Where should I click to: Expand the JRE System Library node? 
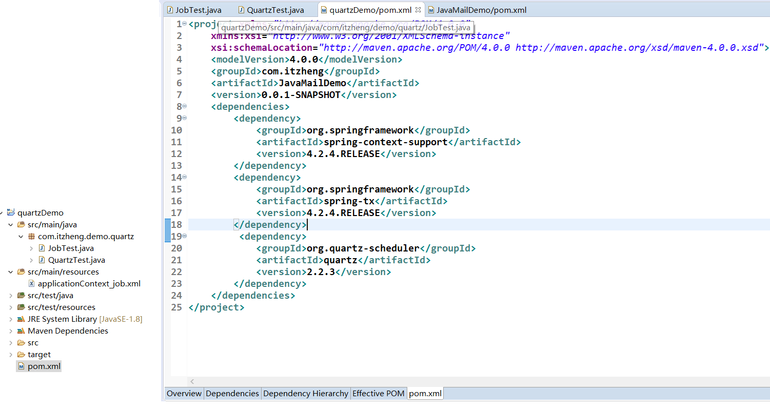point(11,319)
